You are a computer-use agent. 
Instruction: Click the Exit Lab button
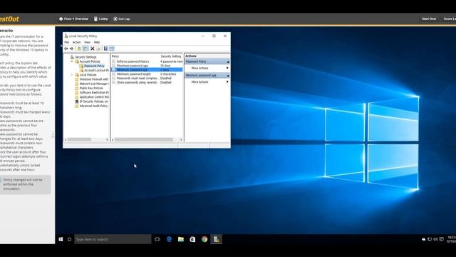point(122,19)
